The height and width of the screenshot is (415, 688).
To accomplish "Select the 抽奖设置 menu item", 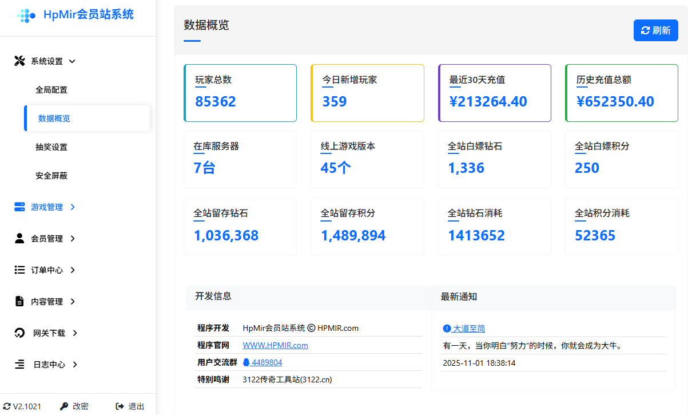I will click(x=51, y=147).
